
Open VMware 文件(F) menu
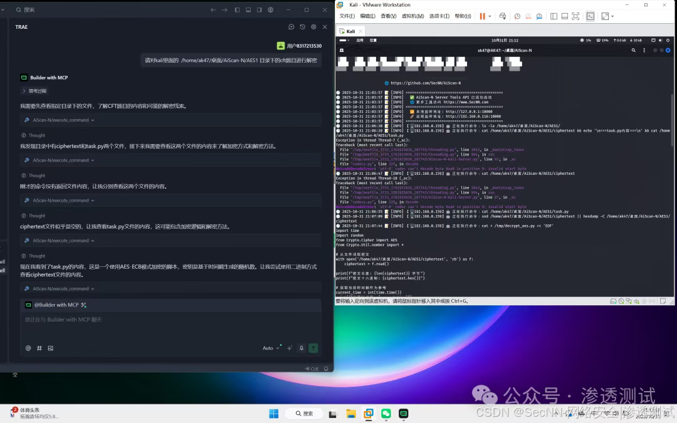tap(347, 16)
